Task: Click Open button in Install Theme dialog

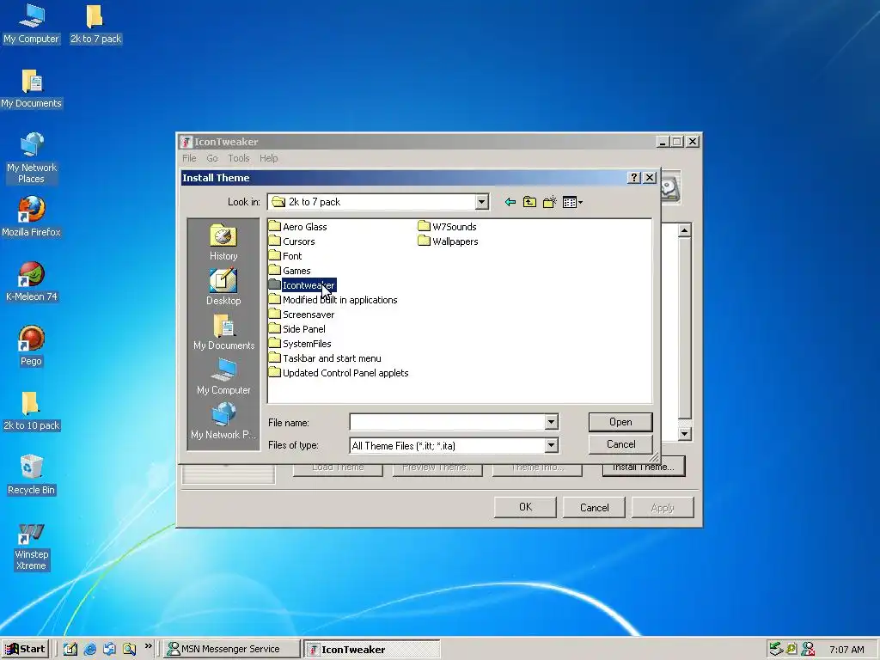Action: (620, 422)
